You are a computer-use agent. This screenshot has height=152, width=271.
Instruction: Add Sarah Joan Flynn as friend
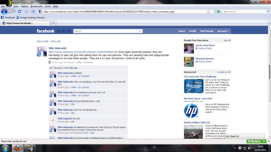pyautogui.click(x=205, y=49)
